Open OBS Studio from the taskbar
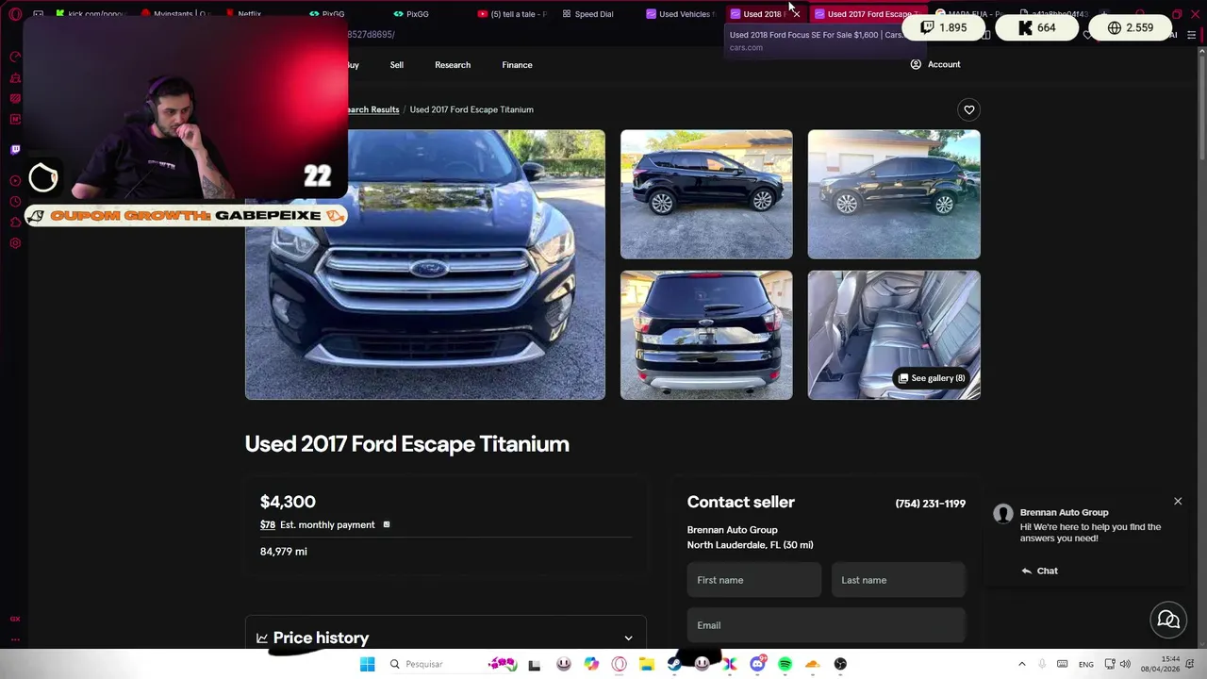The image size is (1207, 679). click(840, 664)
